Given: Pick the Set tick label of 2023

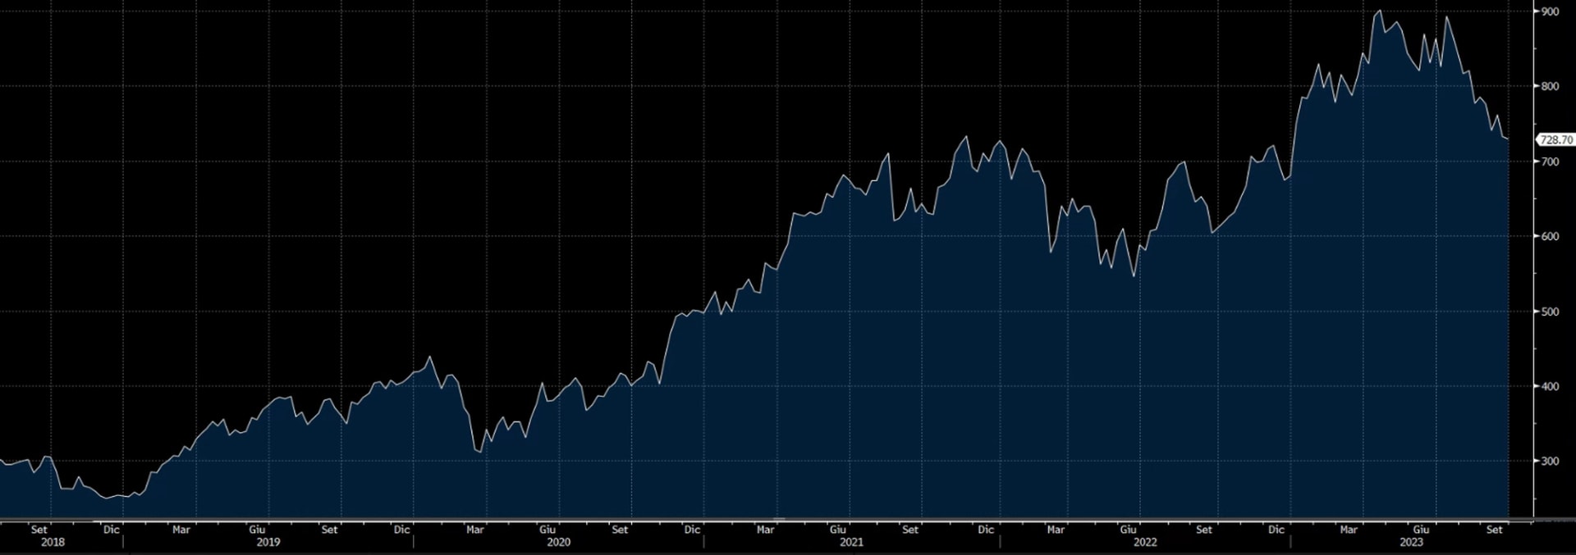Looking at the screenshot, I should click(1494, 530).
